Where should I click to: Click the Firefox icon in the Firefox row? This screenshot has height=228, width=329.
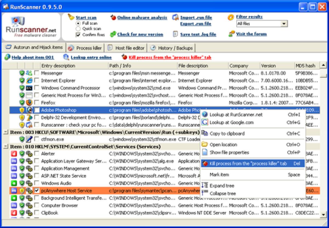[x=29, y=103]
